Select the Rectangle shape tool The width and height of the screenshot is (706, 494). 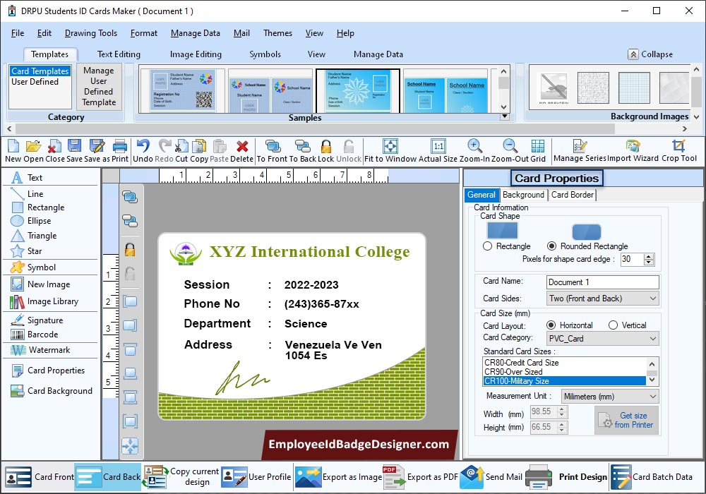(x=38, y=207)
